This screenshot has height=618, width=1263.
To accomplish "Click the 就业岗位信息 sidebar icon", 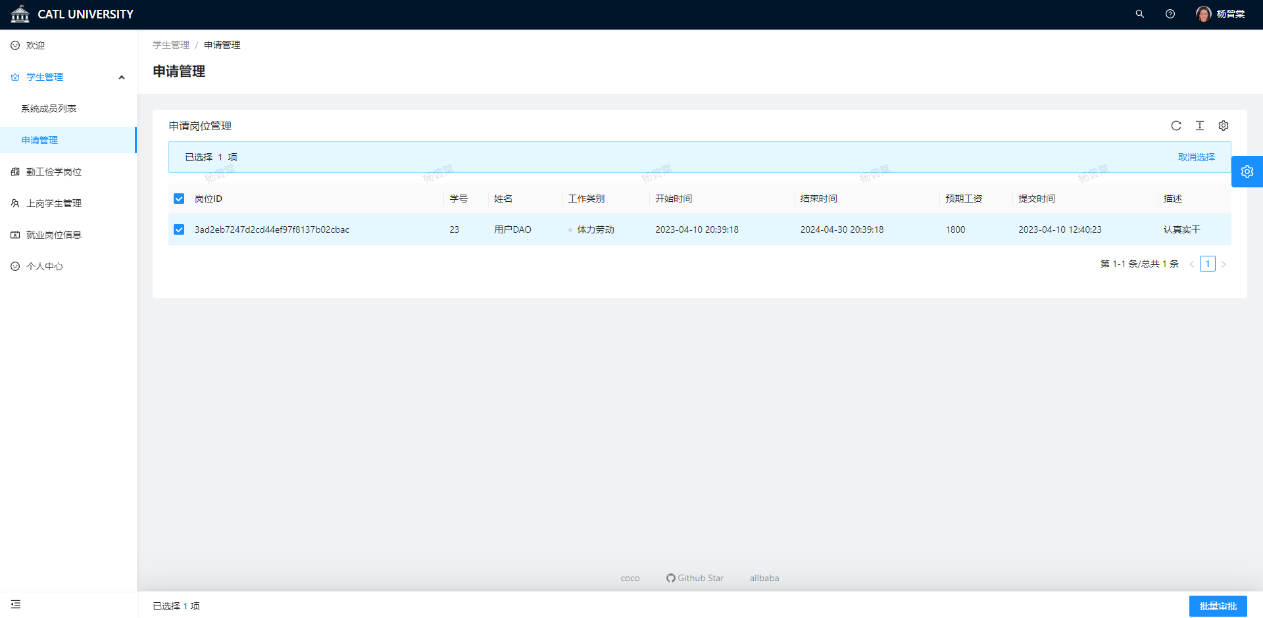I will pyautogui.click(x=15, y=235).
